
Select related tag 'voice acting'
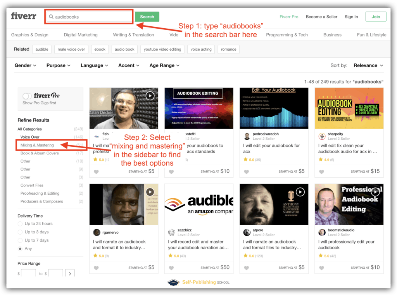tap(201, 49)
